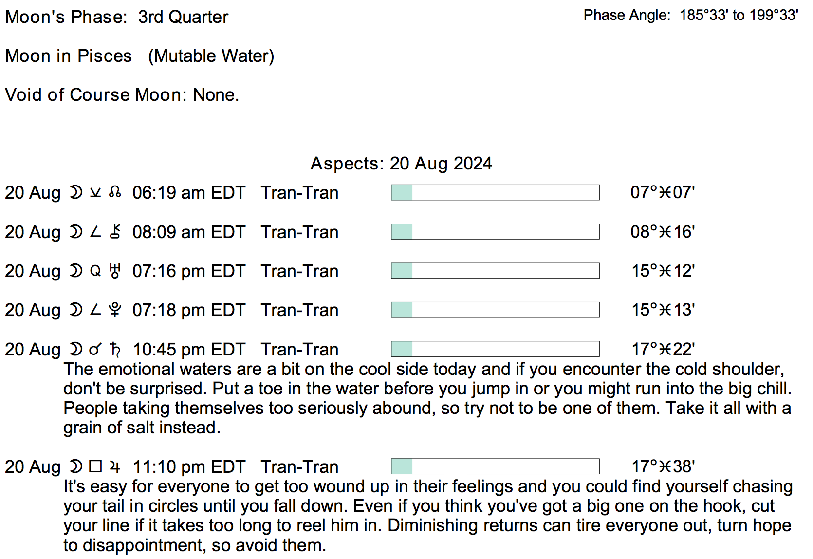Image resolution: width=813 pixels, height=559 pixels.
Task: Click the Aspects: 20 Aug 2024 heading
Action: click(x=401, y=164)
